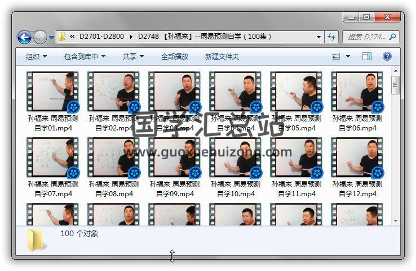Select video 周易预测自学01.mp4 thumbnail
The width and height of the screenshot is (416, 271).
[x=53, y=92]
